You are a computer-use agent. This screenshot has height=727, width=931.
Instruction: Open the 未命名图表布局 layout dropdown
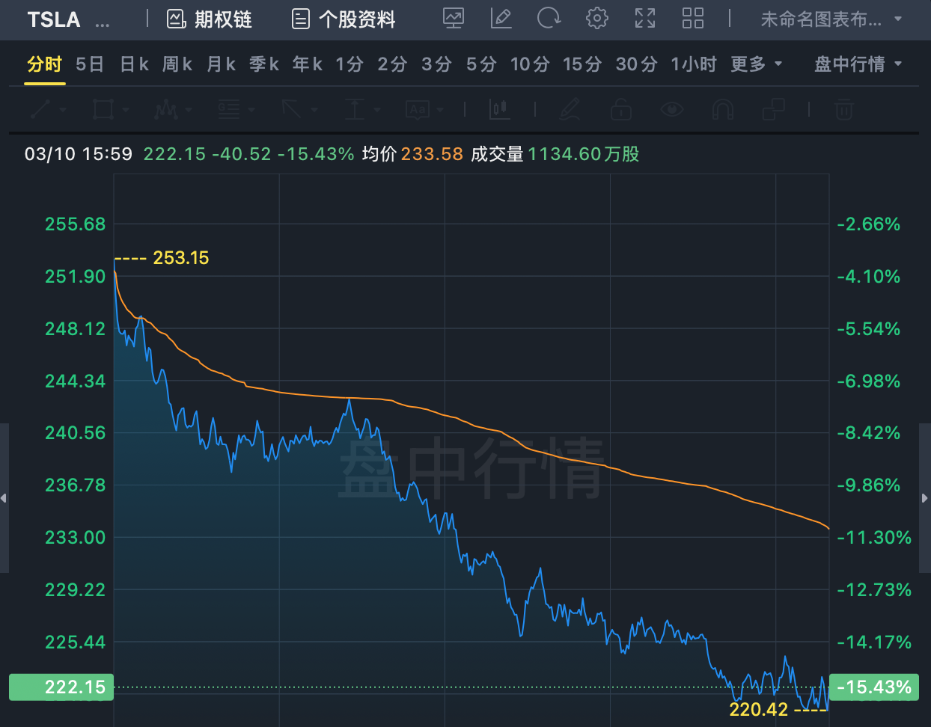pyautogui.click(x=831, y=19)
